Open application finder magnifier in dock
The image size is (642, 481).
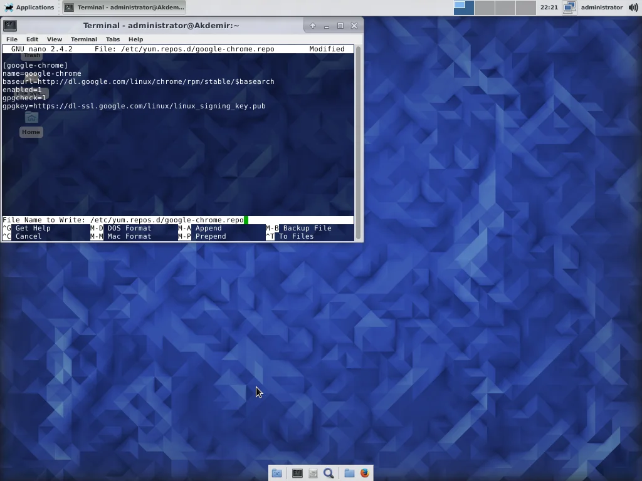pos(329,473)
